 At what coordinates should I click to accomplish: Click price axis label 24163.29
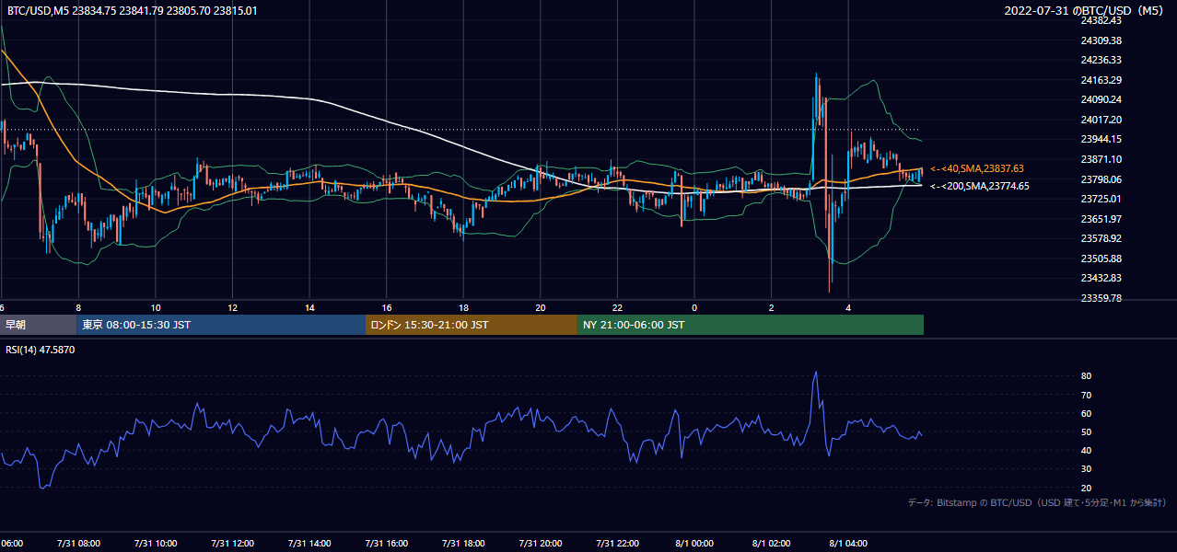point(1101,80)
